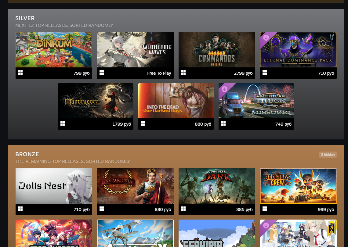Open the biplane game capsule in bottom row
The width and height of the screenshot is (348, 247).
pos(135,233)
